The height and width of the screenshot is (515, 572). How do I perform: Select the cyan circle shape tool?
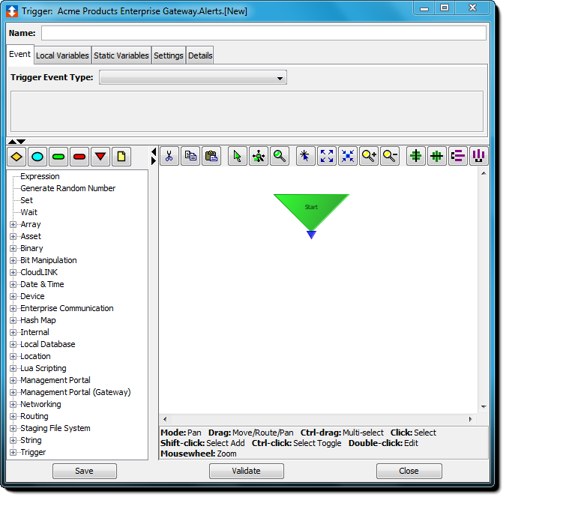tap(37, 157)
